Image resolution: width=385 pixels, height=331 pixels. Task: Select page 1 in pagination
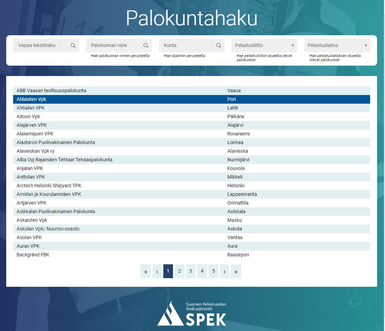pyautogui.click(x=168, y=271)
